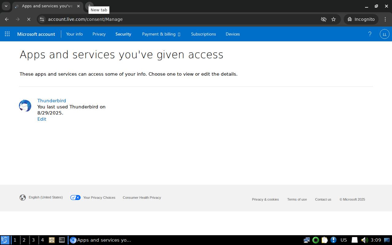This screenshot has width=392, height=245.
Task: Click the Thunderbird app logo
Action: click(x=25, y=106)
